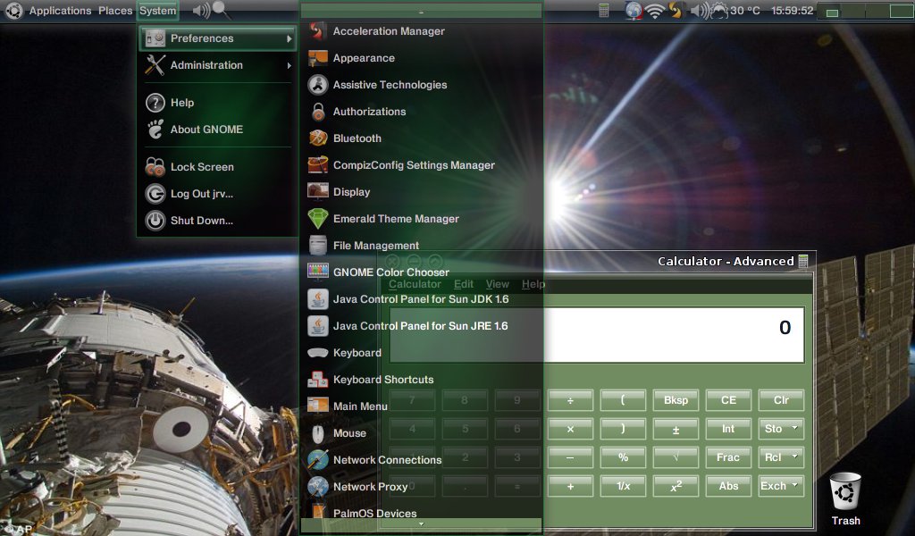Launch Assistive Technologies preferences
The height and width of the screenshot is (536, 915).
pos(422,85)
